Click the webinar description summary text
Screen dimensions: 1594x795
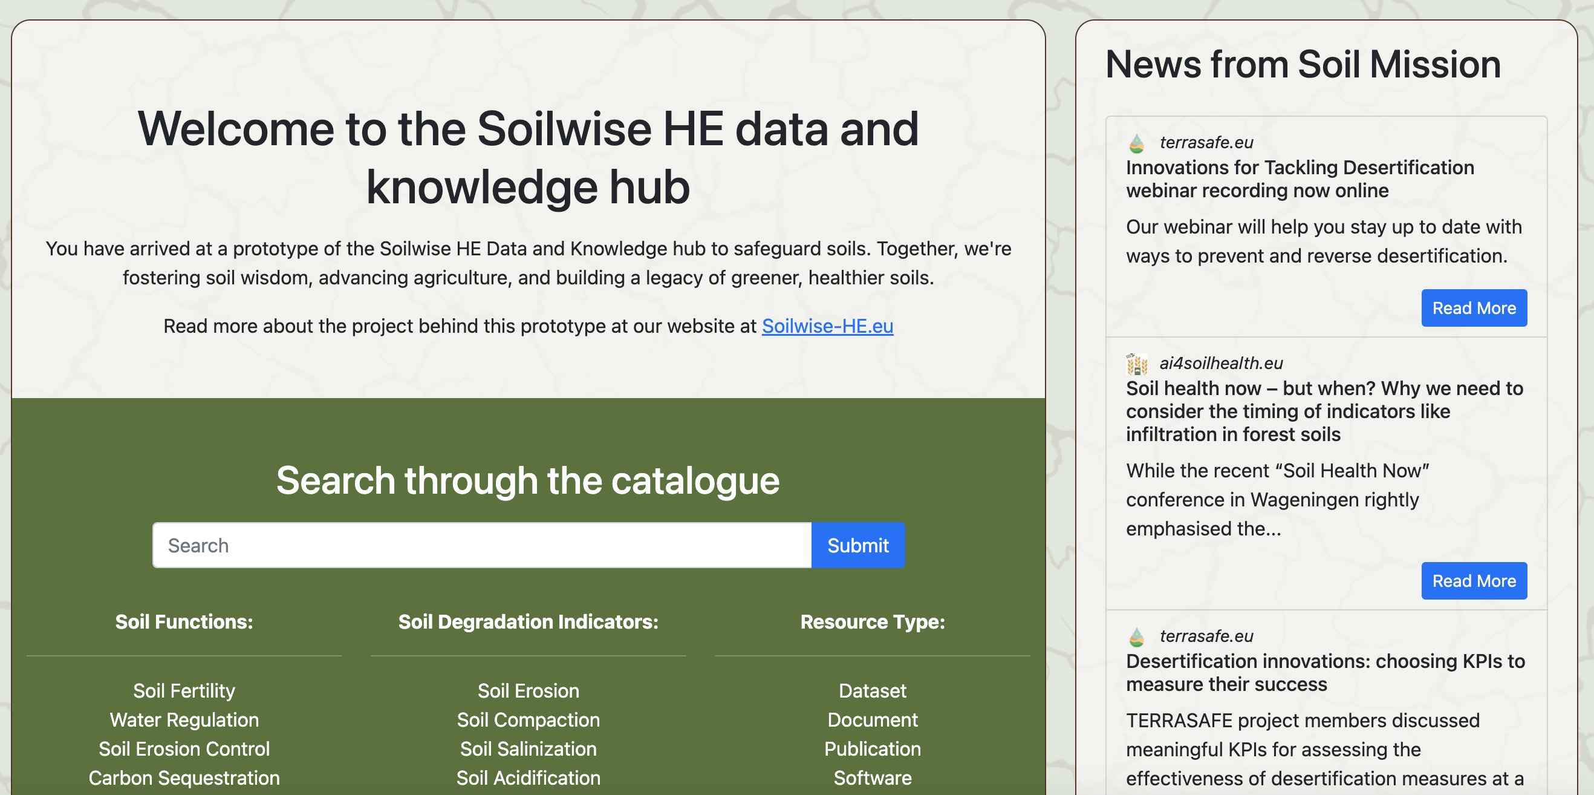[1324, 241]
